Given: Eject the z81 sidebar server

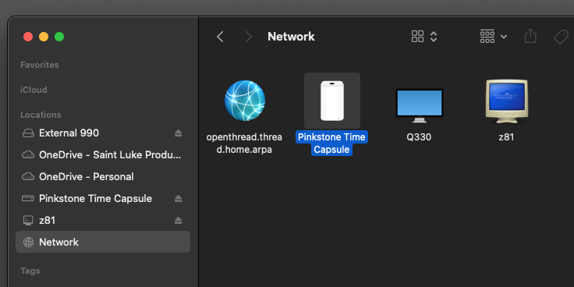Looking at the screenshot, I should 179,221.
